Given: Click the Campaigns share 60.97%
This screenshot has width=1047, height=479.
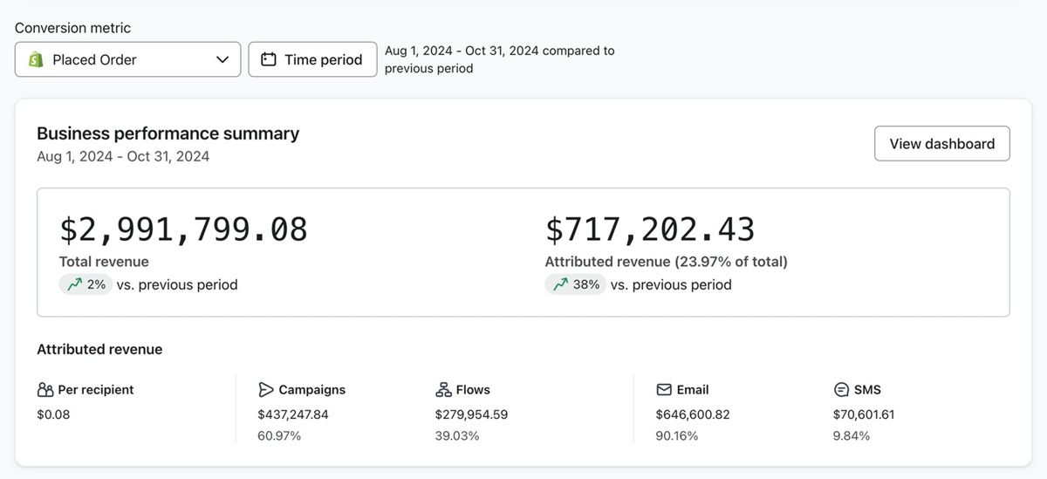Looking at the screenshot, I should pyautogui.click(x=279, y=435).
